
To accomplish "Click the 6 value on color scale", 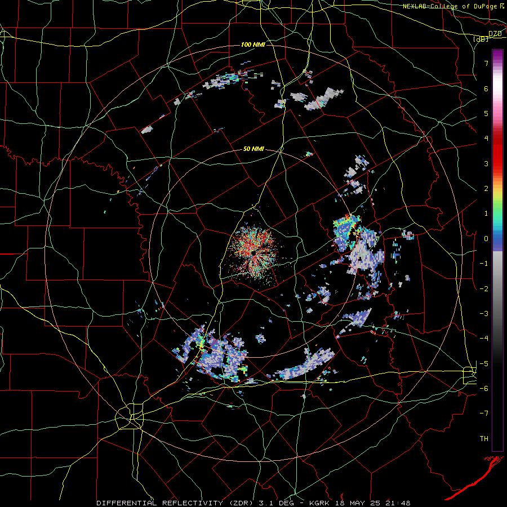I will pos(486,88).
